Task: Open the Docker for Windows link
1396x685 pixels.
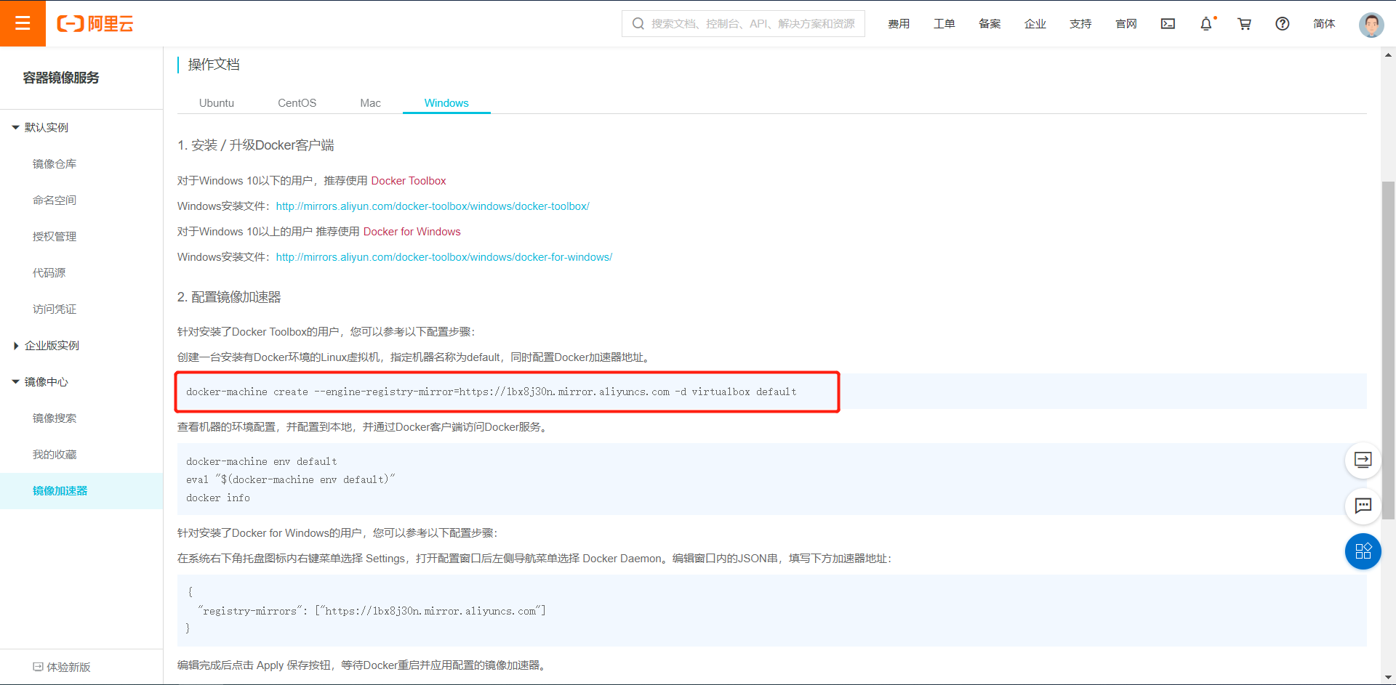Action: point(412,232)
